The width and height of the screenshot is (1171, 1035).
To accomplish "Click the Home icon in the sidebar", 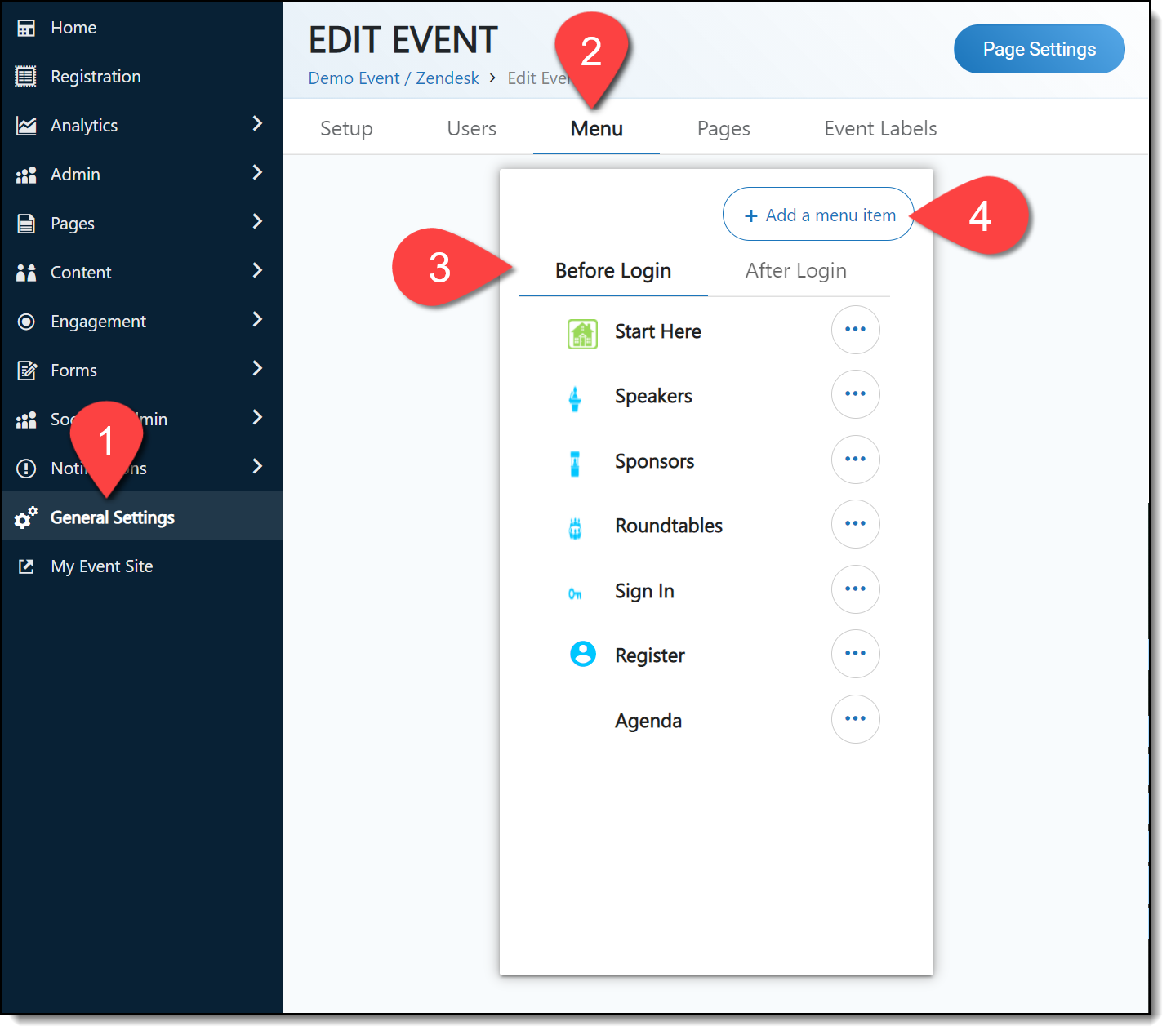I will coord(26,28).
